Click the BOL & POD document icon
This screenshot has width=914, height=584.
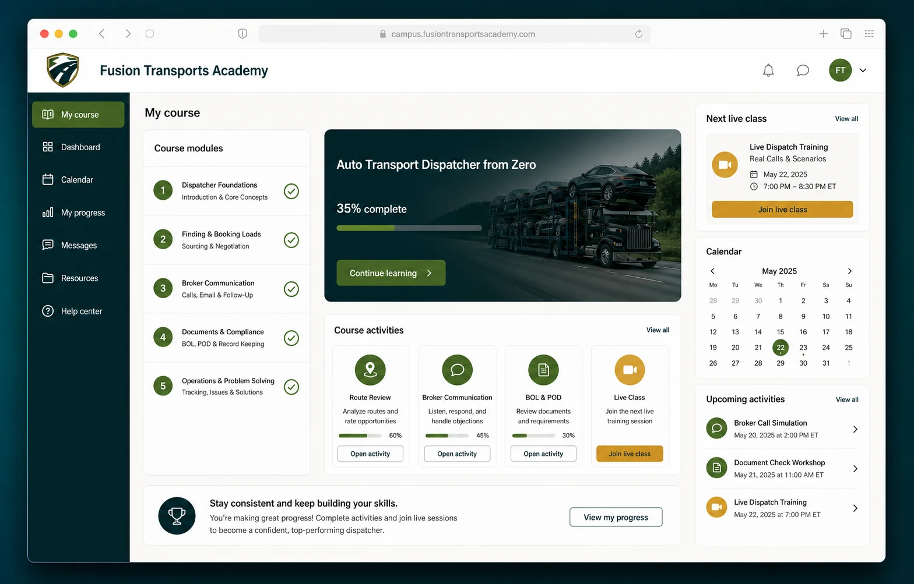(x=543, y=370)
